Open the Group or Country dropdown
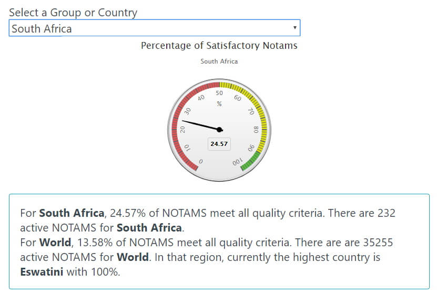Image resolution: width=437 pixels, height=294 pixels. 154,28
